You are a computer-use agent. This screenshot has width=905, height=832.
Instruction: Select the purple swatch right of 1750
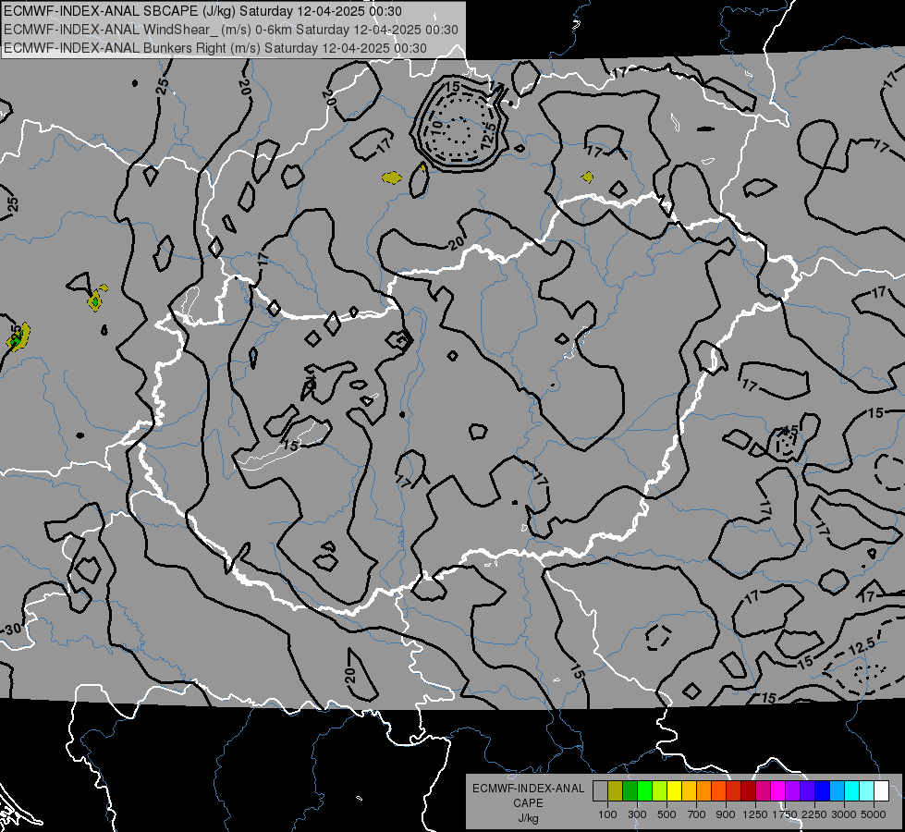[793, 790]
